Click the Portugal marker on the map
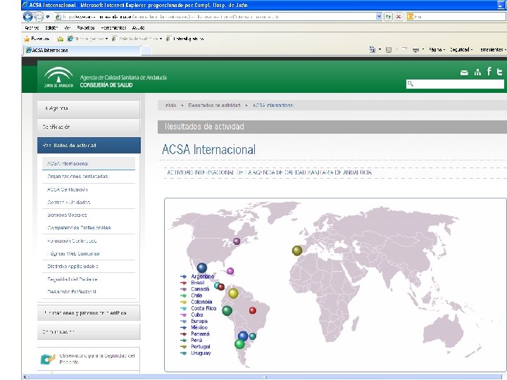This screenshot has height=380, width=507. (297, 251)
